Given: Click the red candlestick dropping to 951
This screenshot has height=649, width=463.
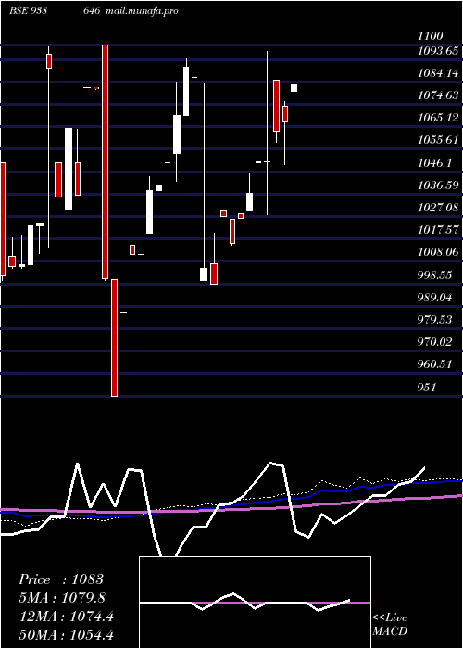Looking at the screenshot, I should (x=114, y=337).
